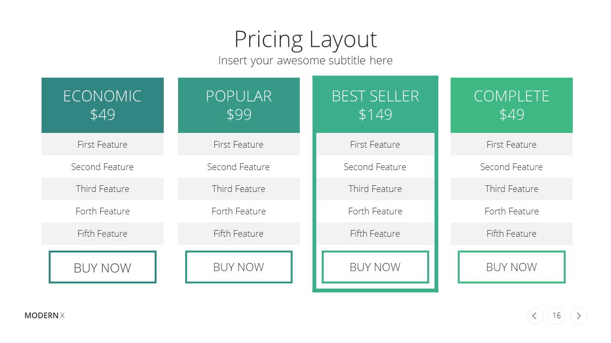Click BUY NOW under the Economic plan

tap(103, 267)
